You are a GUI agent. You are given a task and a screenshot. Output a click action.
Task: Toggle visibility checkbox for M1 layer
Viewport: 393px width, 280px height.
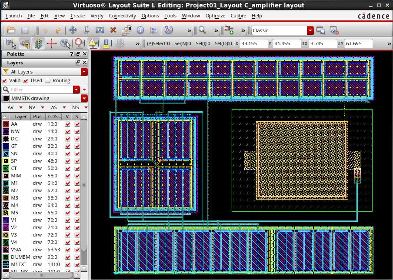coord(67,183)
